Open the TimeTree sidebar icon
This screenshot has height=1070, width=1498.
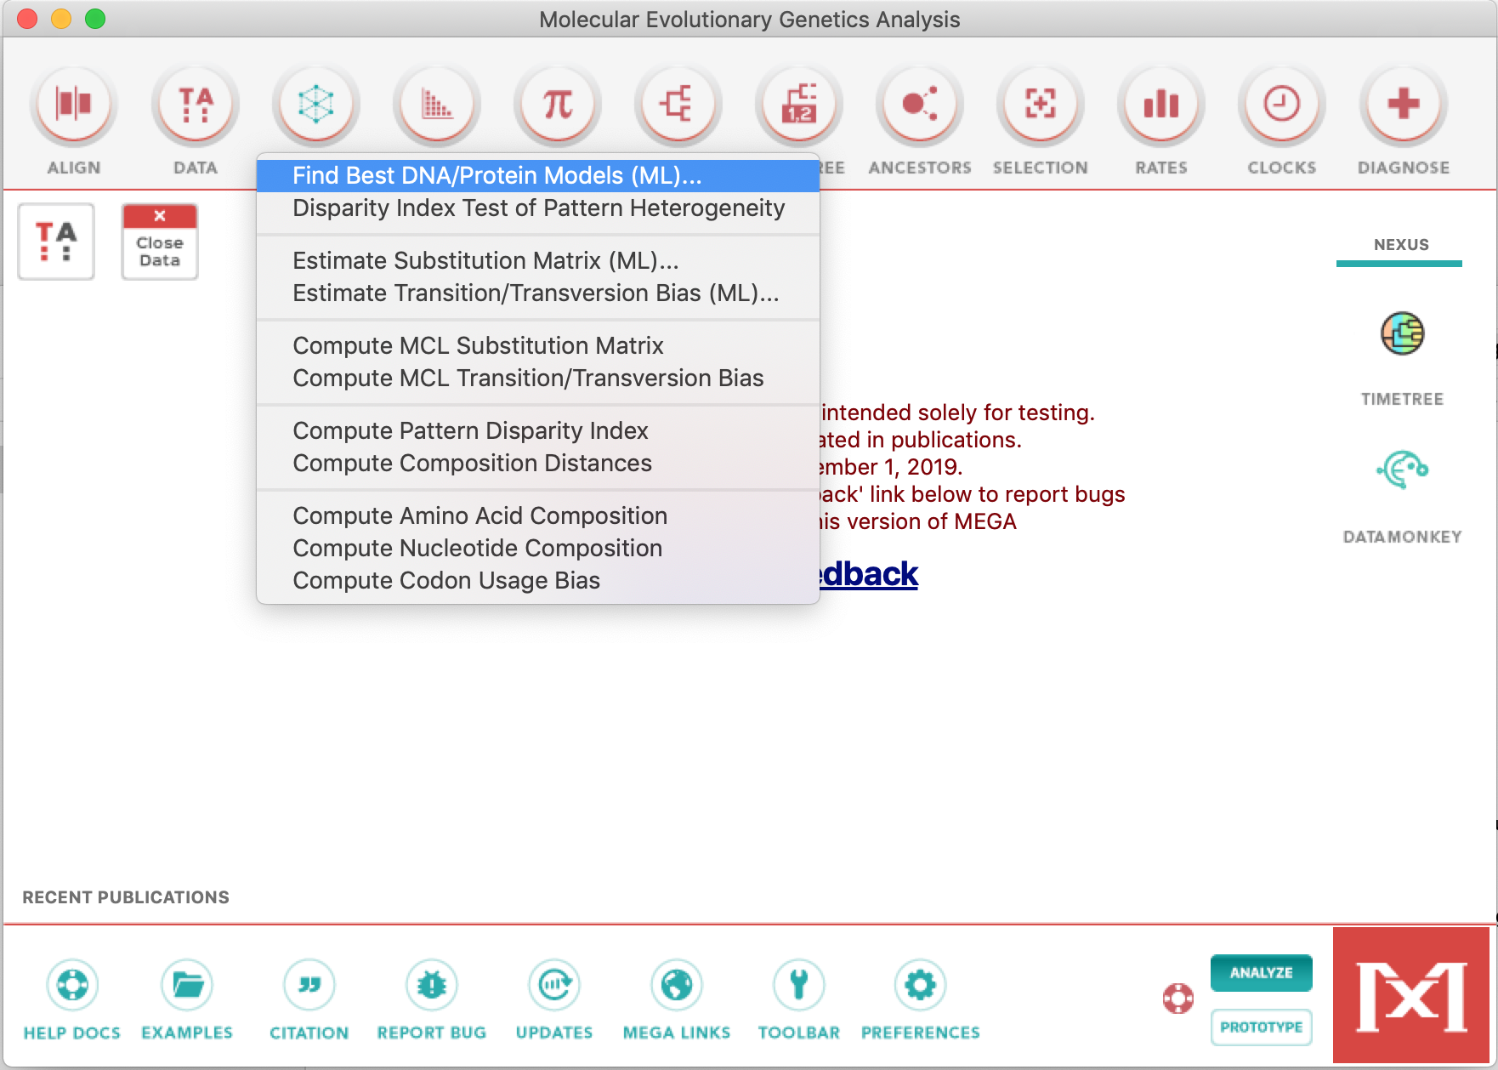pyautogui.click(x=1401, y=334)
